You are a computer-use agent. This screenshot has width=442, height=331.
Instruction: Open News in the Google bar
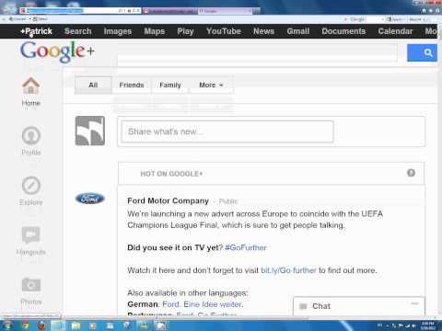[263, 31]
